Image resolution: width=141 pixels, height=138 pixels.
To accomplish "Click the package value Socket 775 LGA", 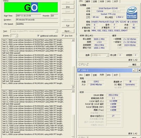I will 108,14.
